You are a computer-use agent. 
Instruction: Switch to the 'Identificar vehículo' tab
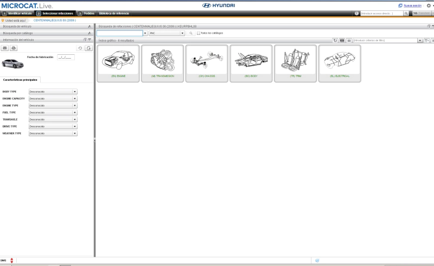pyautogui.click(x=17, y=13)
